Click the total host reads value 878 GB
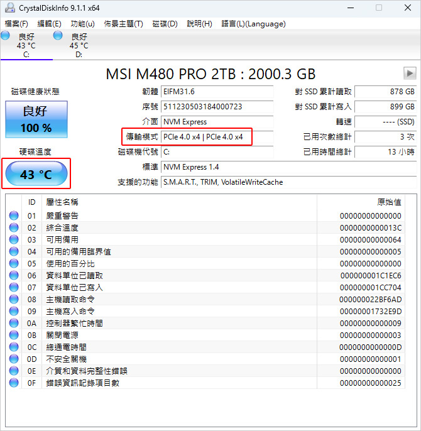This screenshot has width=421, height=431. 386,92
